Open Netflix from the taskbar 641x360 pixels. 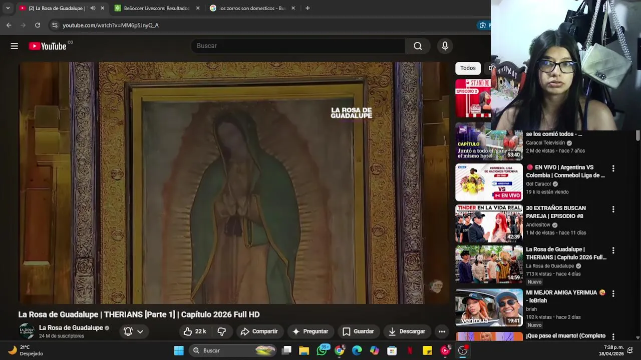(x=410, y=350)
